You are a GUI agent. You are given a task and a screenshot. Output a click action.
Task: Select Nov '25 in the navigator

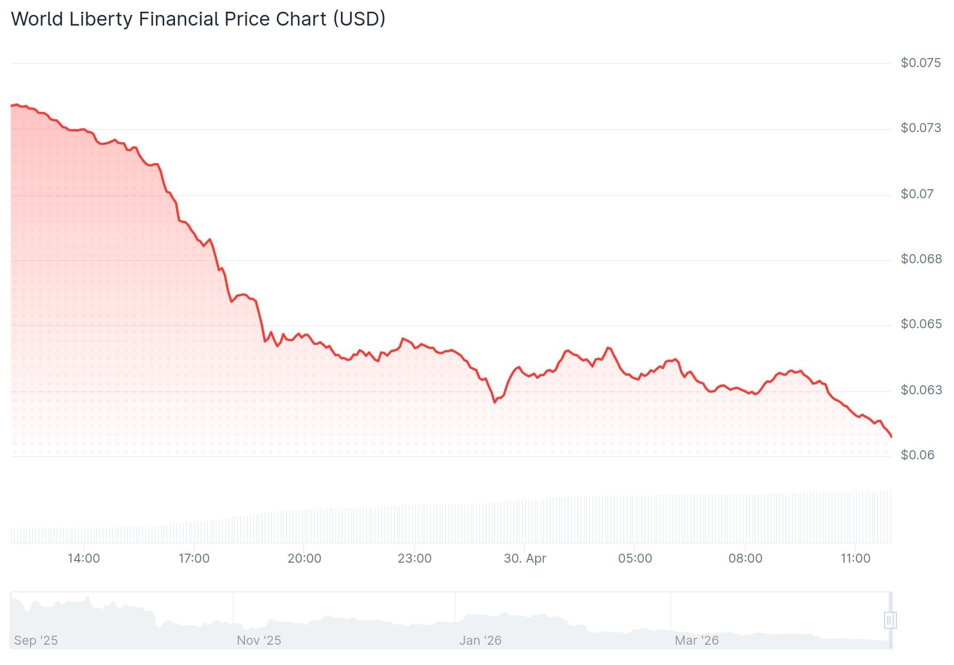[x=259, y=640]
